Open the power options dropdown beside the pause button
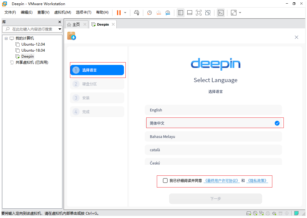The image size is (307, 218). [x=125, y=13]
